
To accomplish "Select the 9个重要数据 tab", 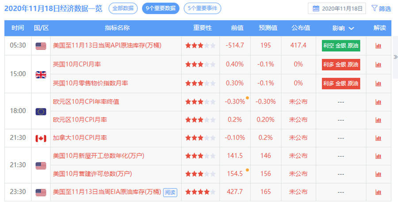I will point(161,8).
